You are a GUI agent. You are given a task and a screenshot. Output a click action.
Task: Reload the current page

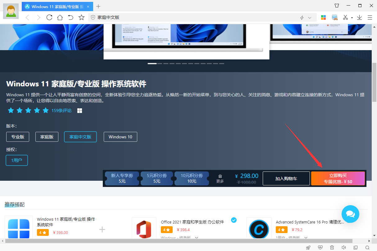tap(49, 18)
